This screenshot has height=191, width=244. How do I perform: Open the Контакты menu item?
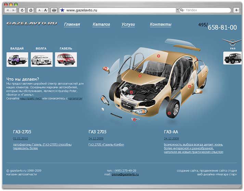160,24
